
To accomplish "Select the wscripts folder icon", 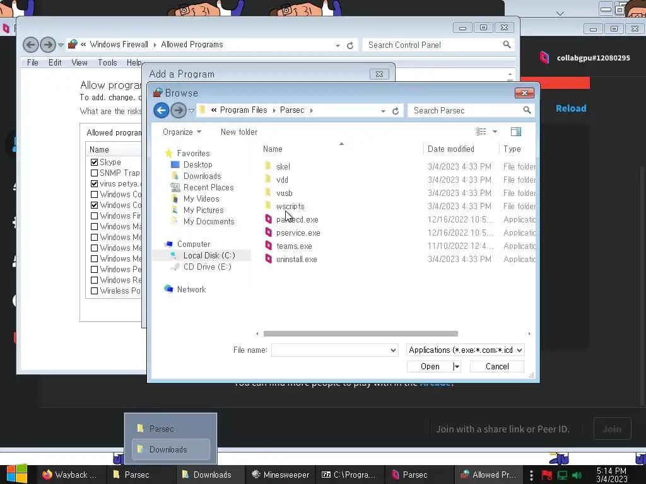I will click(x=267, y=205).
